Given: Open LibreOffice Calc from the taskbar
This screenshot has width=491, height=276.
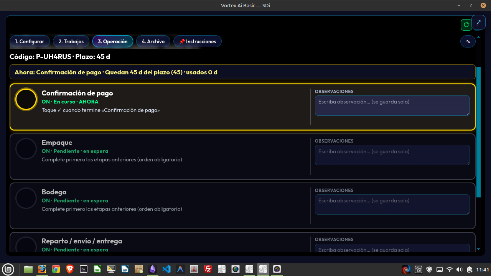Looking at the screenshot, I should [97, 269].
